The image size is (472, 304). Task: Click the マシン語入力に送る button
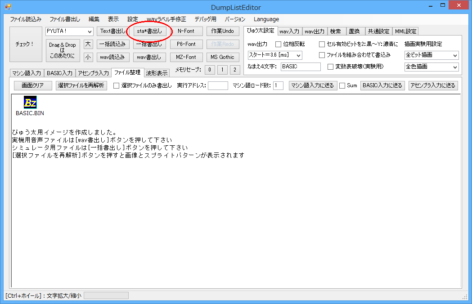tap(313, 85)
